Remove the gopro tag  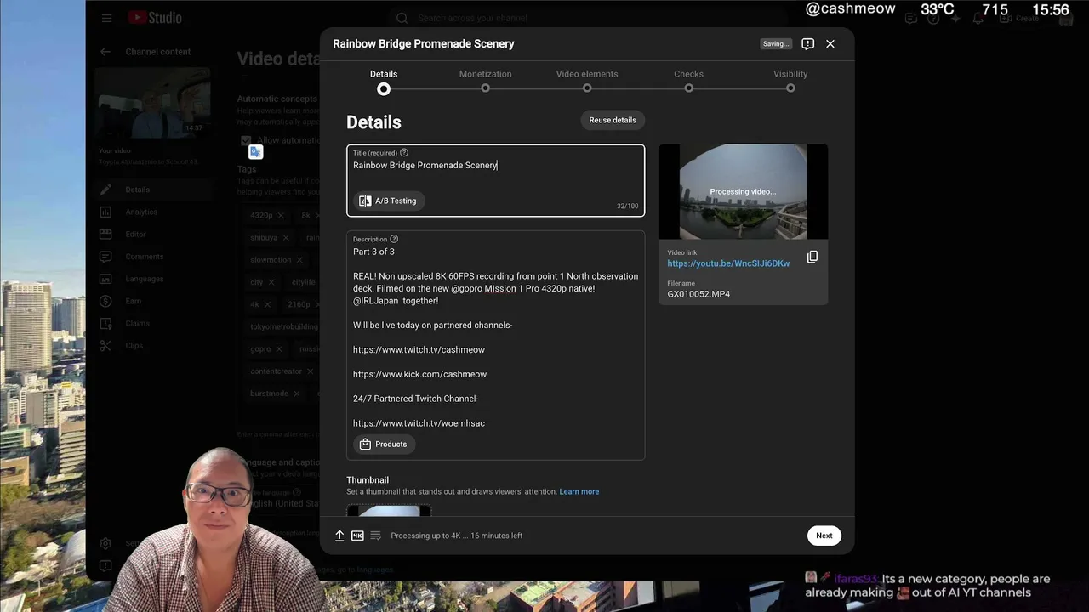click(x=279, y=349)
